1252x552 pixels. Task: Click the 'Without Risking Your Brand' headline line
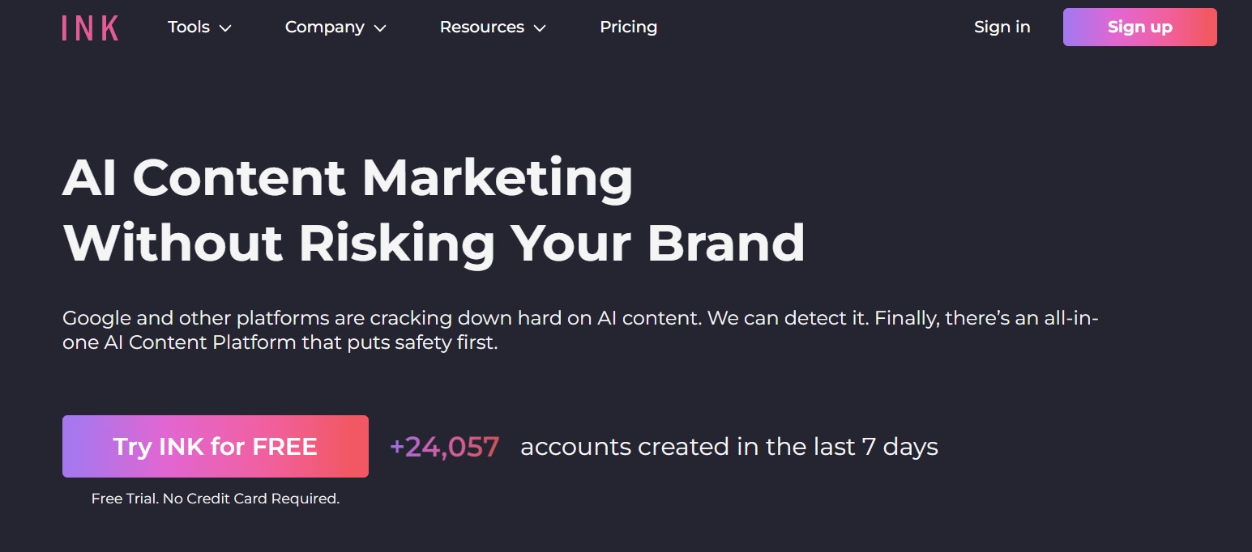click(x=434, y=243)
